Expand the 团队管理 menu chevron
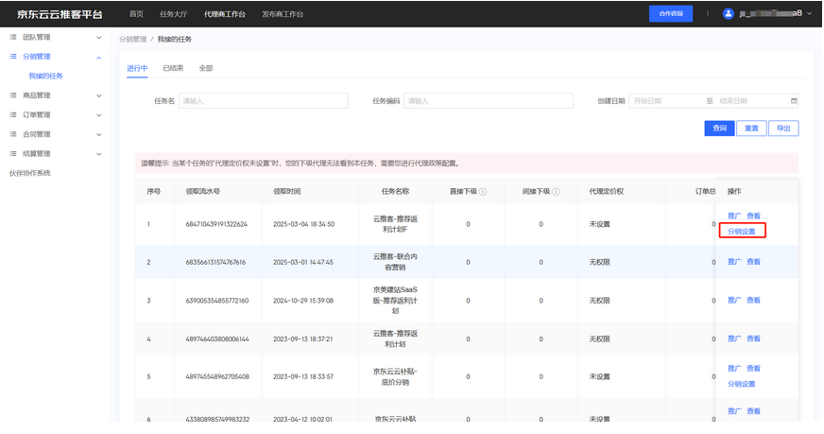Screen dimensions: 824x434 tap(99, 38)
